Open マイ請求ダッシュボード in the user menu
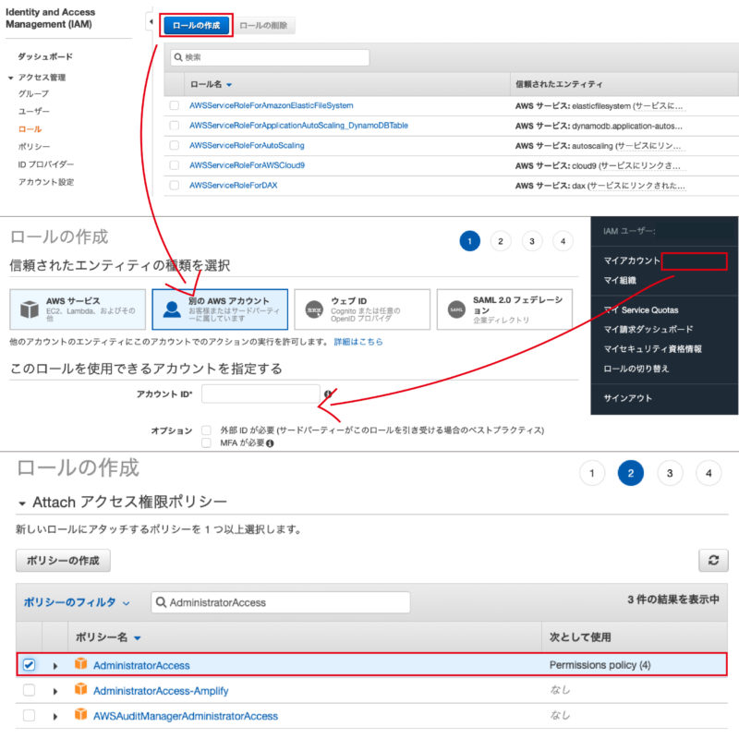Image resolution: width=739 pixels, height=739 pixels. pos(648,330)
